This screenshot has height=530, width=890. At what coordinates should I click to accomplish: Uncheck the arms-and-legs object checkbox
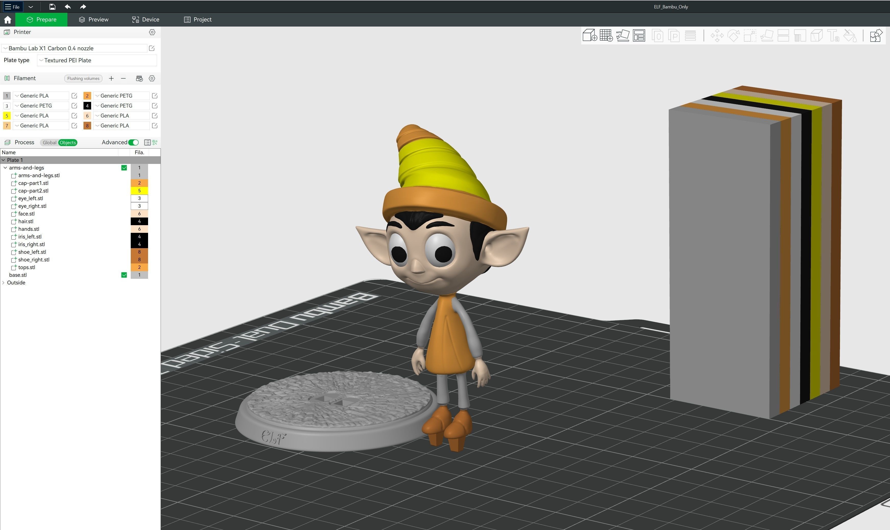(x=124, y=167)
